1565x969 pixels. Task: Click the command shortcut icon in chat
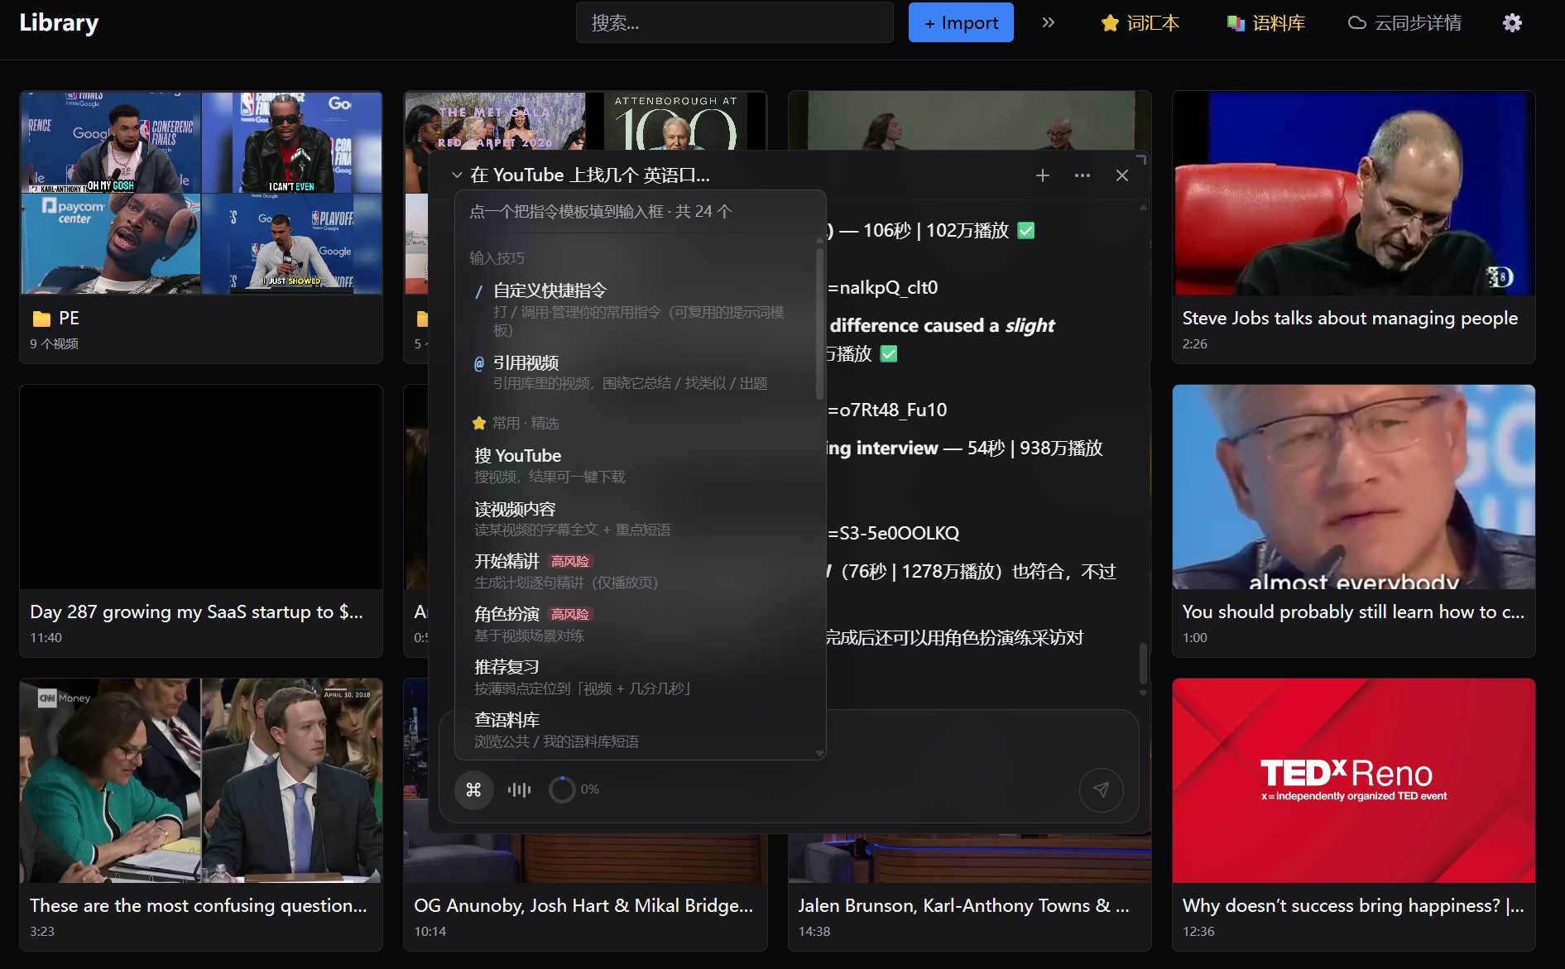473,789
